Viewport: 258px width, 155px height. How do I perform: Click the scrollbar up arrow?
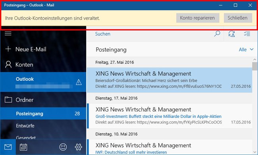pos(255,59)
